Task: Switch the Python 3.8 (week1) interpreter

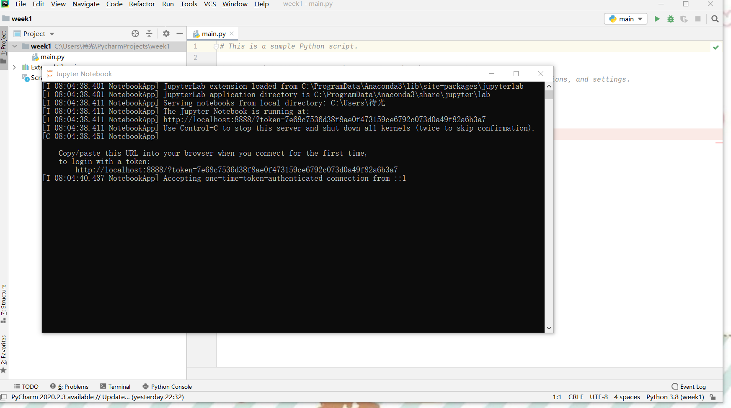Action: click(675, 397)
